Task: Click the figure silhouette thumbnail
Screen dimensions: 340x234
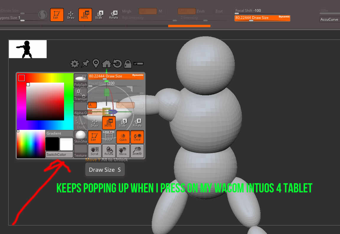Action: click(x=27, y=49)
